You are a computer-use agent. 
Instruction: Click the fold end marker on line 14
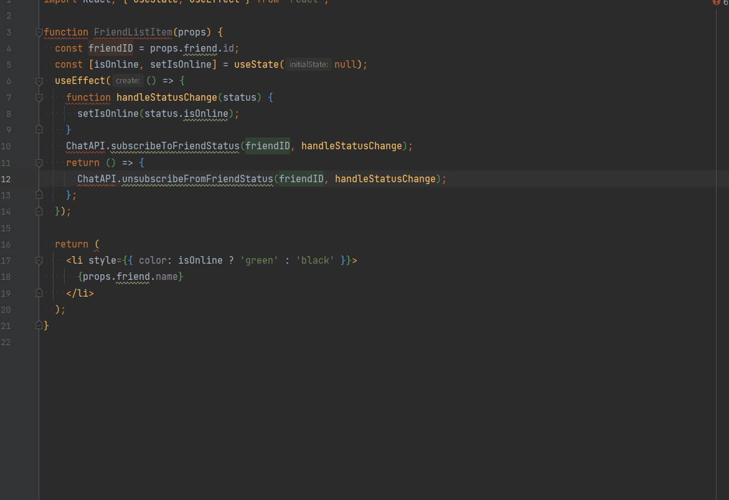coord(39,211)
